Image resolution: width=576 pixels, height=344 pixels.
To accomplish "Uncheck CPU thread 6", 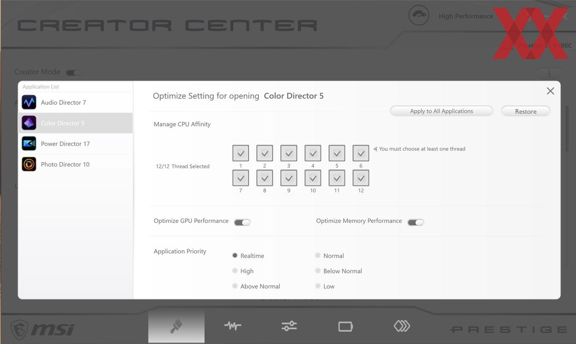I will coord(361,153).
